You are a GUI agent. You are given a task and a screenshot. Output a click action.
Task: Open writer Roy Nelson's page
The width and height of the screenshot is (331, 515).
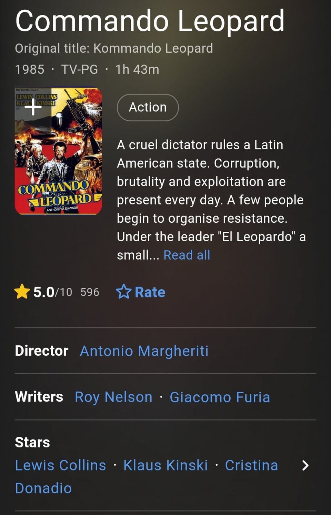pyautogui.click(x=113, y=397)
